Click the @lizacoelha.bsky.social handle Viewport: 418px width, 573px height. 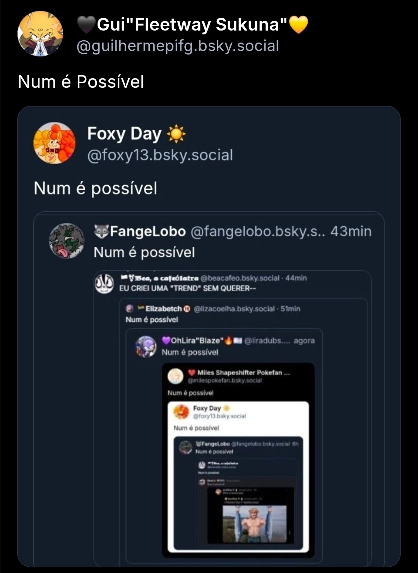tap(234, 309)
